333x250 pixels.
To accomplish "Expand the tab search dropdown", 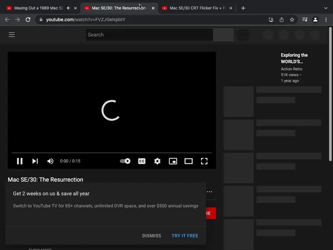I will point(326,8).
